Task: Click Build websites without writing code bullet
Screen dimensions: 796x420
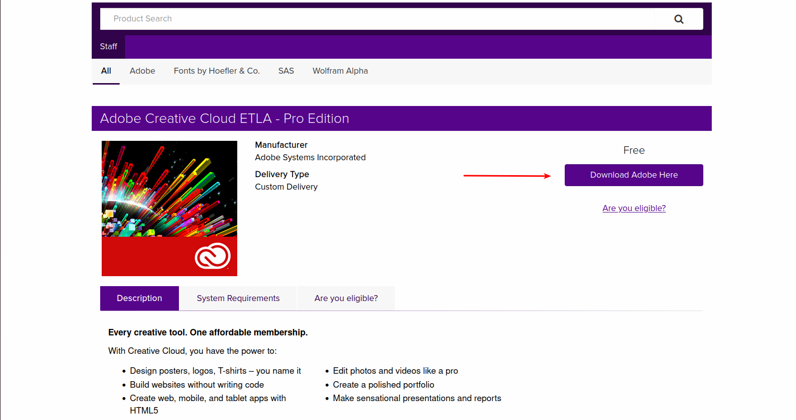Action: [197, 385]
